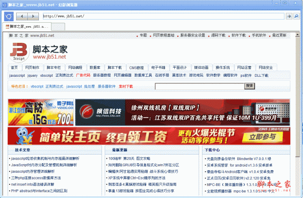Click the red 广告代码 link
This screenshot has width=303, height=198.
(x=83, y=75)
